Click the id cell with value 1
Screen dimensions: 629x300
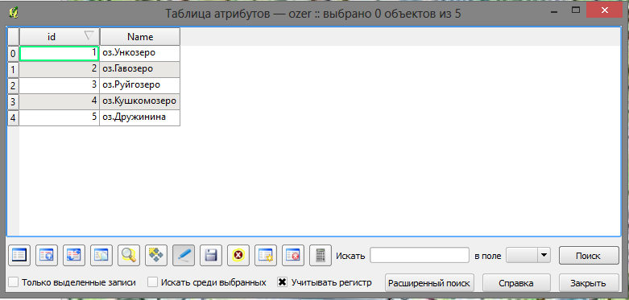pos(60,53)
